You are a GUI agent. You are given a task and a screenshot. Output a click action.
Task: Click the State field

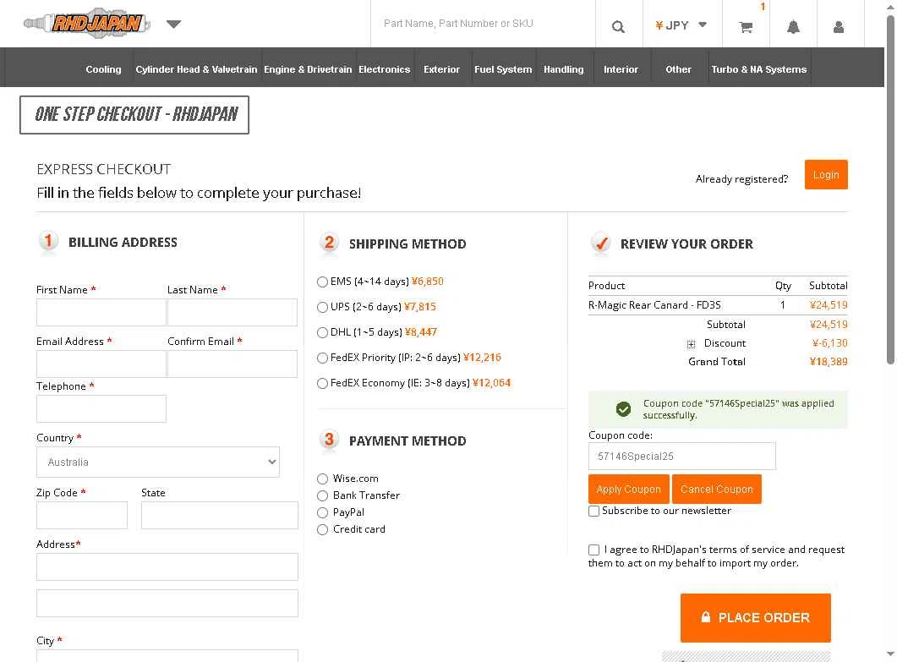[x=220, y=515]
